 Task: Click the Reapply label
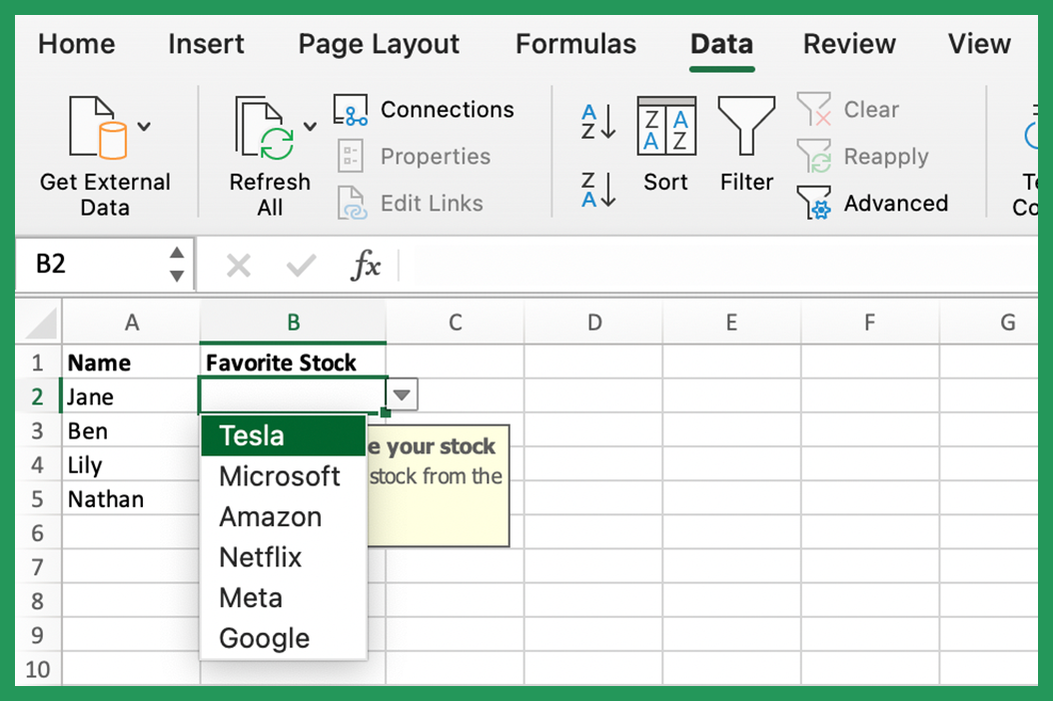(886, 157)
